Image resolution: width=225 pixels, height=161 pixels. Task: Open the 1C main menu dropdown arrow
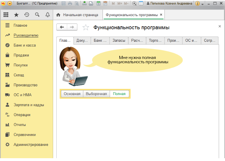(9, 3)
